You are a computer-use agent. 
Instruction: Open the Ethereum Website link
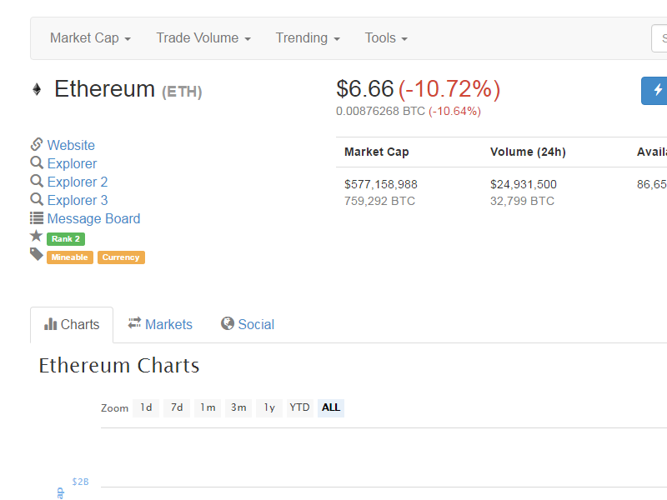(x=71, y=145)
